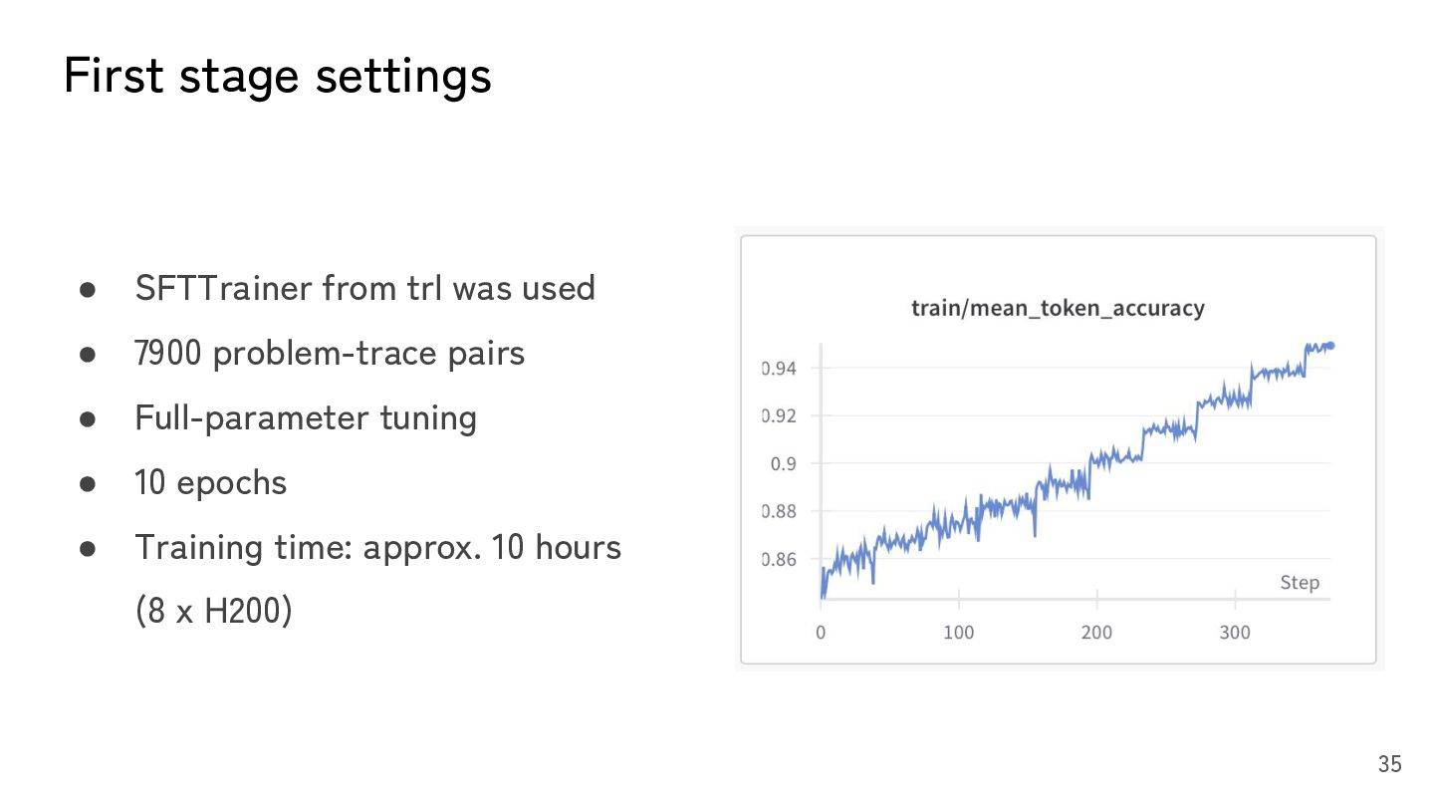Select the 'SFTTrainer from trl was used' bullet
Viewport: 1434px width, 807px height.
[x=364, y=289]
